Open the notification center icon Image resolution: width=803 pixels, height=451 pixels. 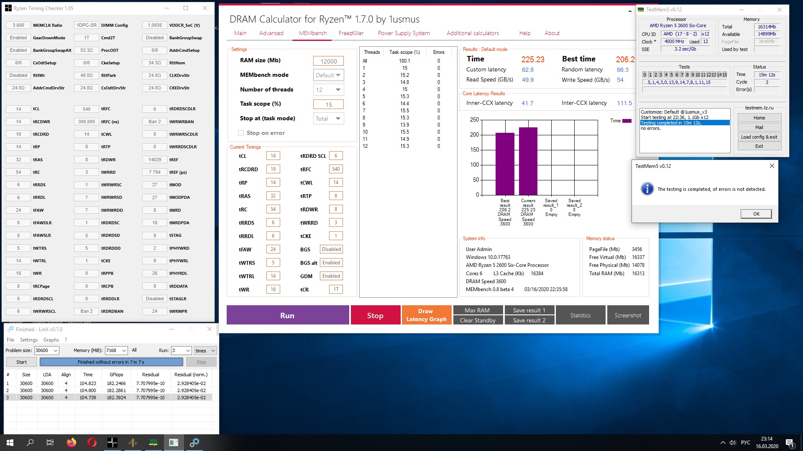click(x=790, y=443)
